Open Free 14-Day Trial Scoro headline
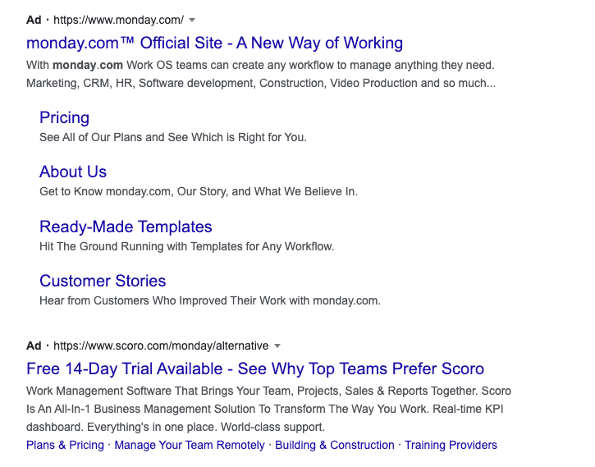Image resolution: width=595 pixels, height=467 pixels. tap(255, 369)
